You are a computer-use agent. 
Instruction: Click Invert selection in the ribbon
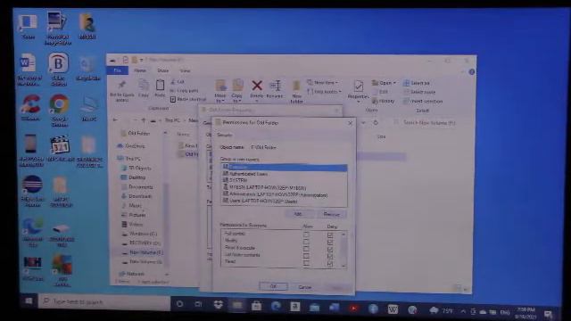point(423,101)
